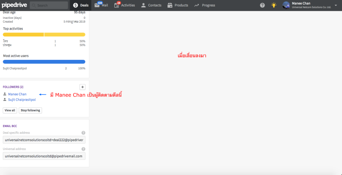Viewport: 342px width, 175px height.
Task: Switch to the Products tab
Action: tap(177, 5)
